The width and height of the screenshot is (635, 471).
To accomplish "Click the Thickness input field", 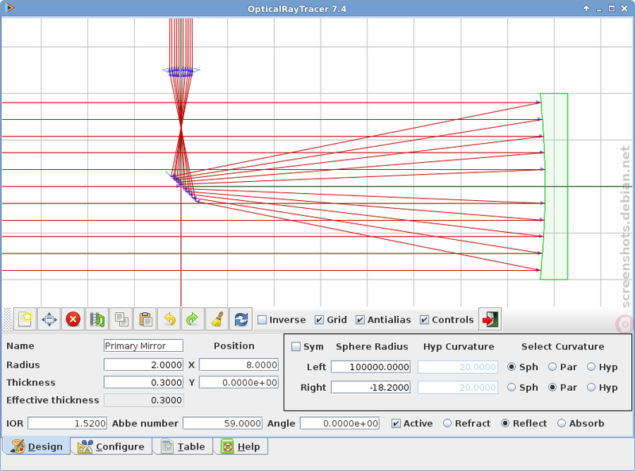I will click(x=144, y=382).
